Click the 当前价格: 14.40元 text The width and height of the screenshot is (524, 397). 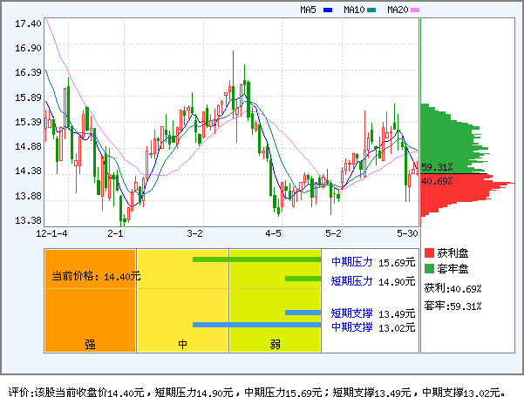pyautogui.click(x=96, y=277)
